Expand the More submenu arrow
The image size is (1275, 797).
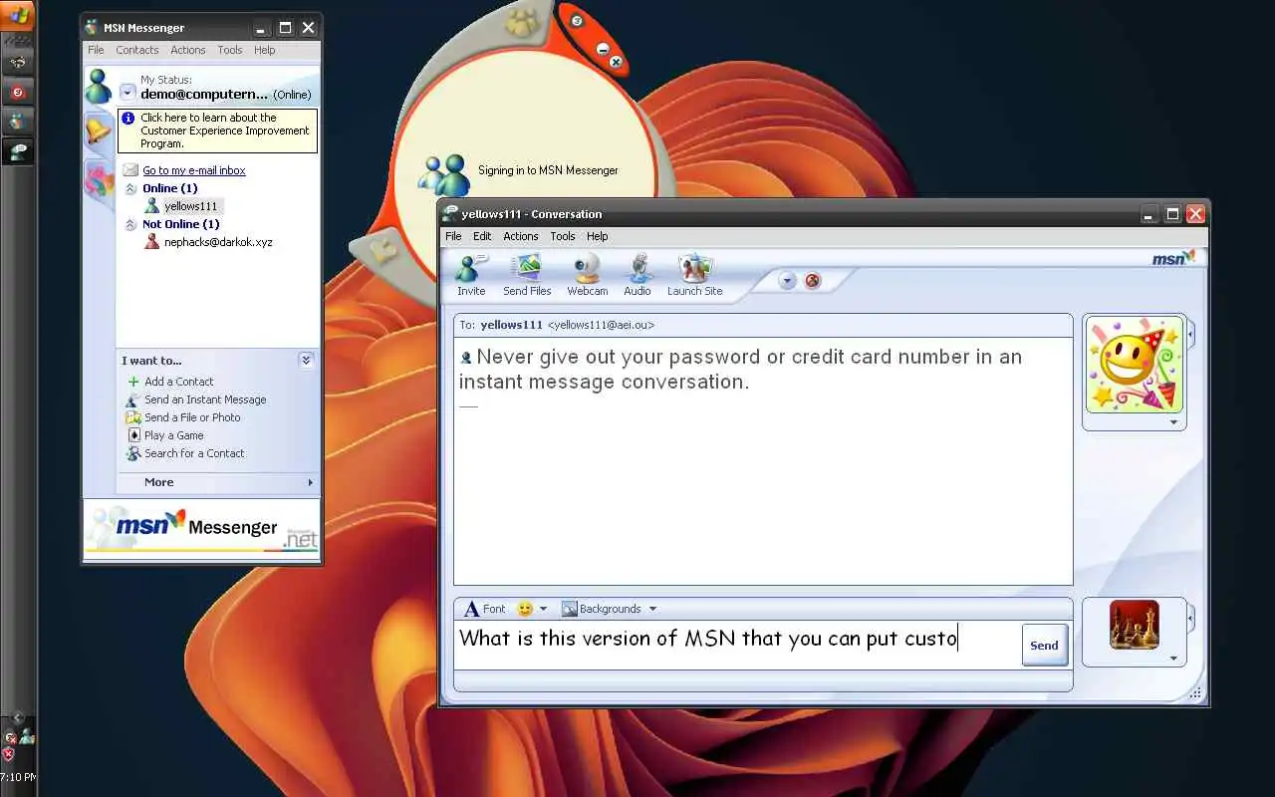pyautogui.click(x=310, y=482)
